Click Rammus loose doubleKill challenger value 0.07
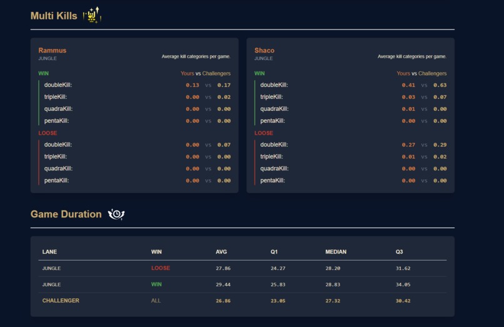504x327 pixels. [x=224, y=145]
